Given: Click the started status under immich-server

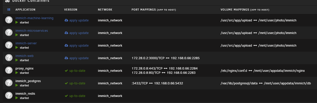Looking at the screenshot, I should pos(22,48).
